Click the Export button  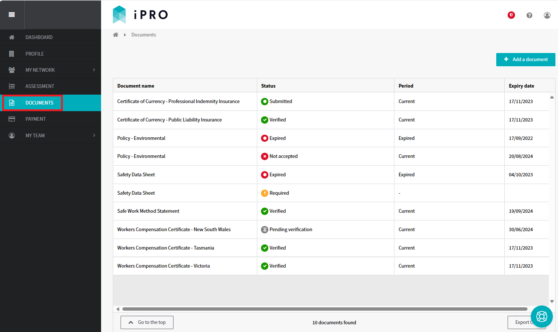(527, 322)
